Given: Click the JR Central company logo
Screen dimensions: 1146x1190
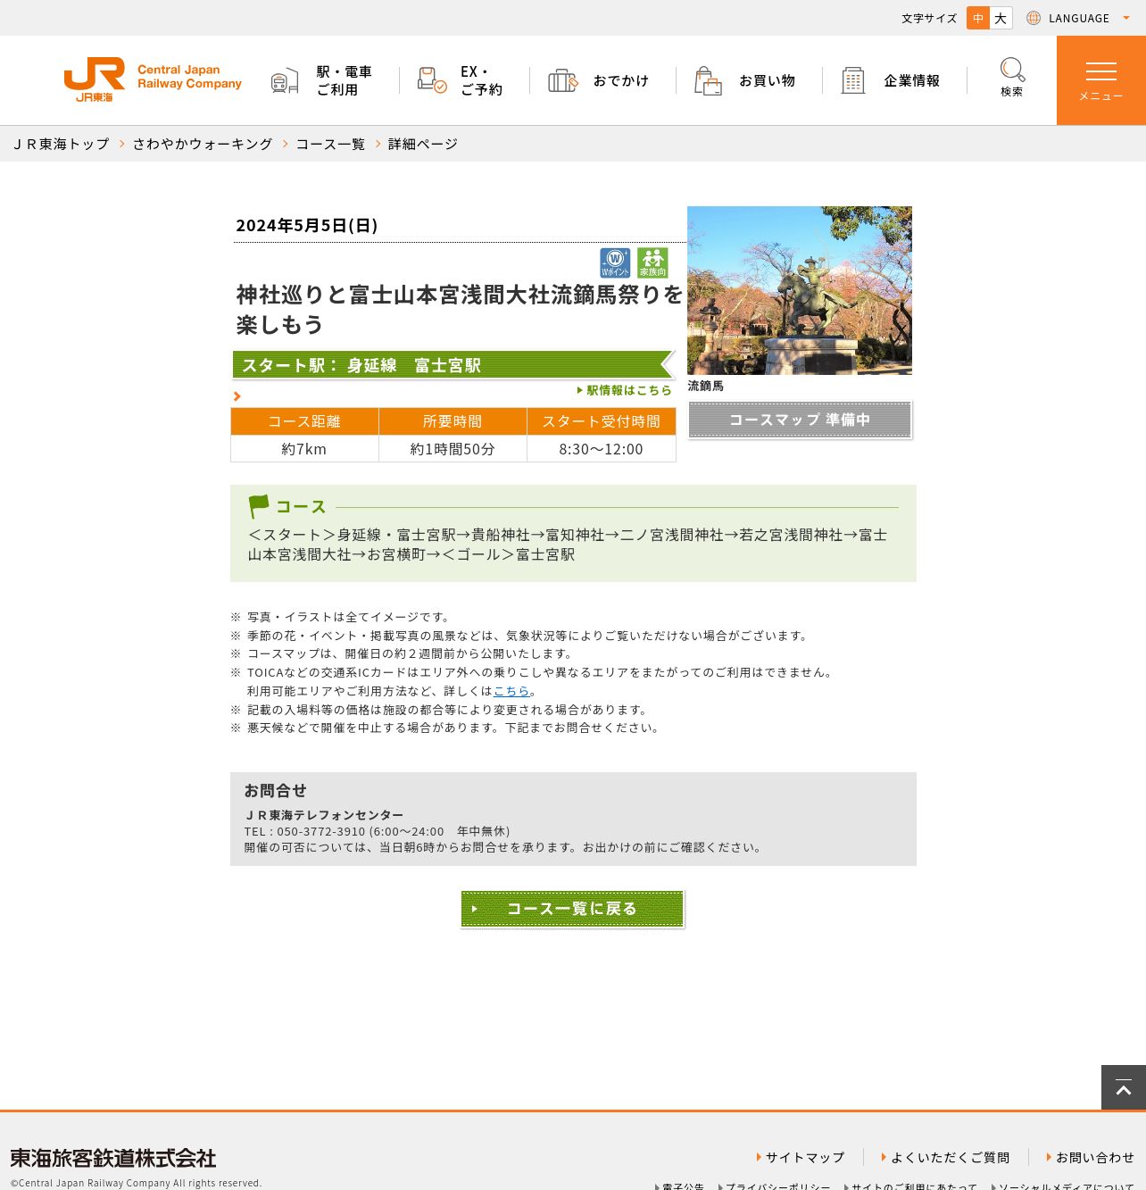Looking at the screenshot, I should 153,79.
